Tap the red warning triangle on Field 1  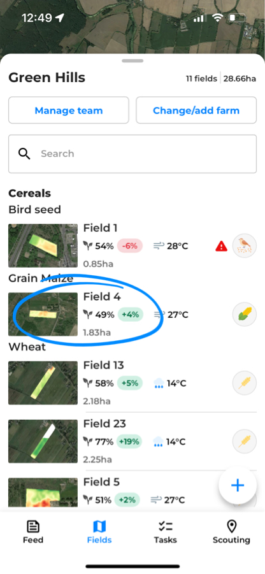pos(221,246)
